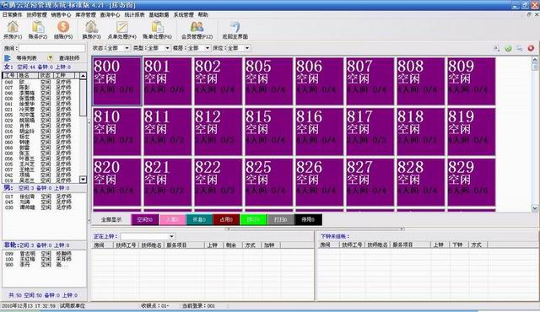Click room grid scroll down arrow
Screen dimensions: 540x312
534,207
